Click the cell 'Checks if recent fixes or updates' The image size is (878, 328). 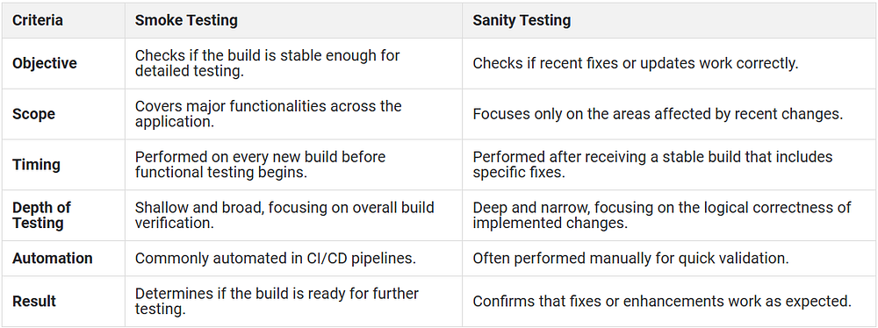(669, 63)
